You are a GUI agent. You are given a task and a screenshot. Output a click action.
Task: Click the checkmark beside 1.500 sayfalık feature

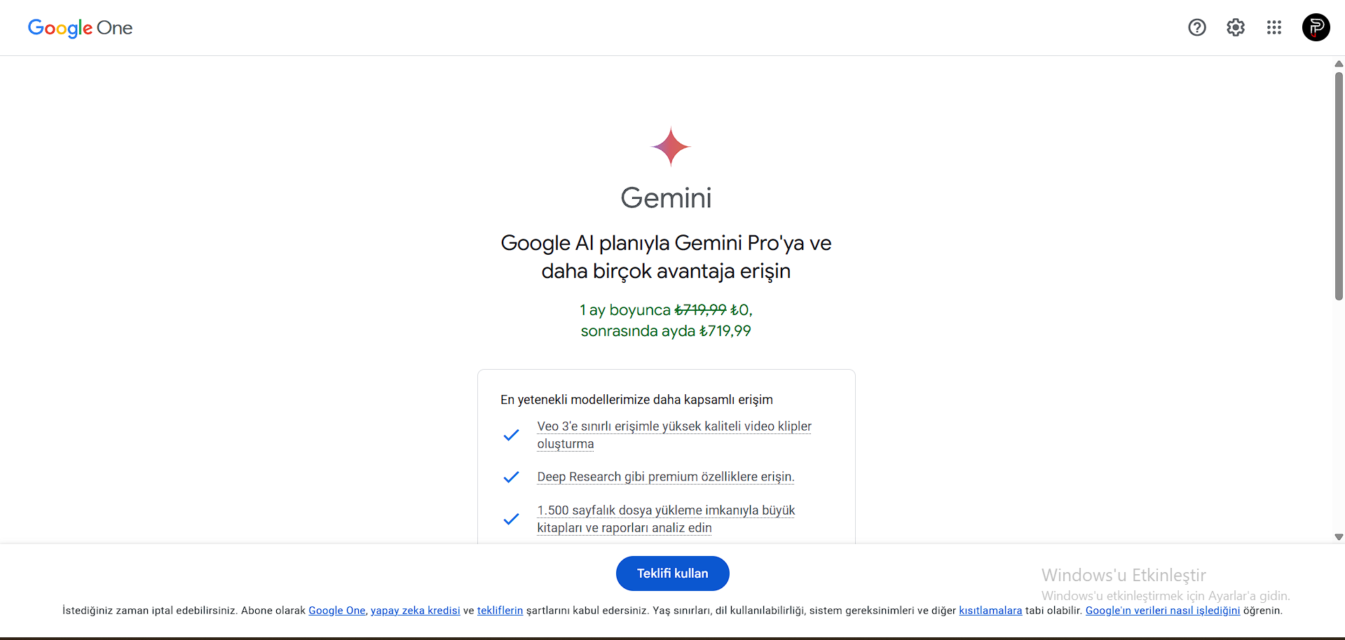[x=511, y=519]
